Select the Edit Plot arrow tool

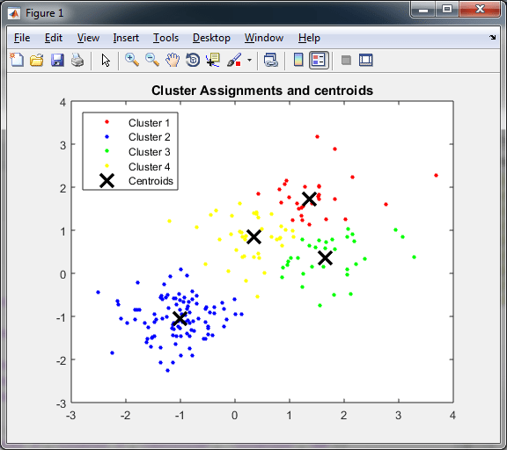click(x=106, y=61)
